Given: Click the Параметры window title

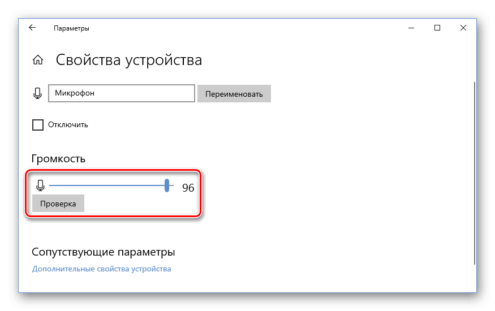Looking at the screenshot, I should 71,28.
